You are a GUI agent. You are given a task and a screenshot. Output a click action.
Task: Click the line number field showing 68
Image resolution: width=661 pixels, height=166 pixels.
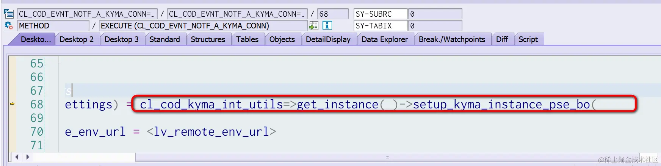point(333,14)
